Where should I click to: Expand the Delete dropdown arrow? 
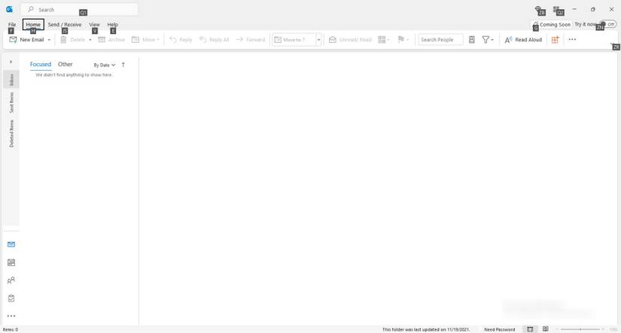click(90, 40)
